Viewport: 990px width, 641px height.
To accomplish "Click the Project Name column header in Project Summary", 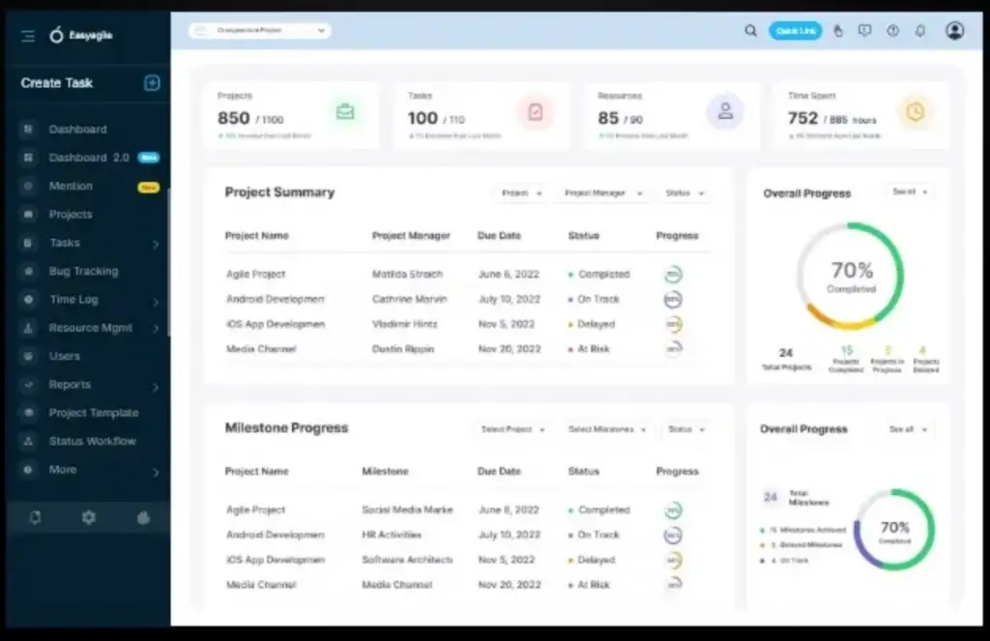I will [x=256, y=236].
